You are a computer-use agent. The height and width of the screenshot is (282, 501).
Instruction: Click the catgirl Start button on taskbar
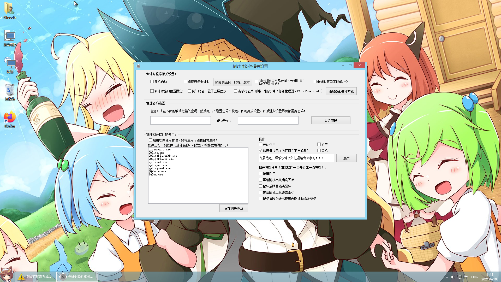7,274
